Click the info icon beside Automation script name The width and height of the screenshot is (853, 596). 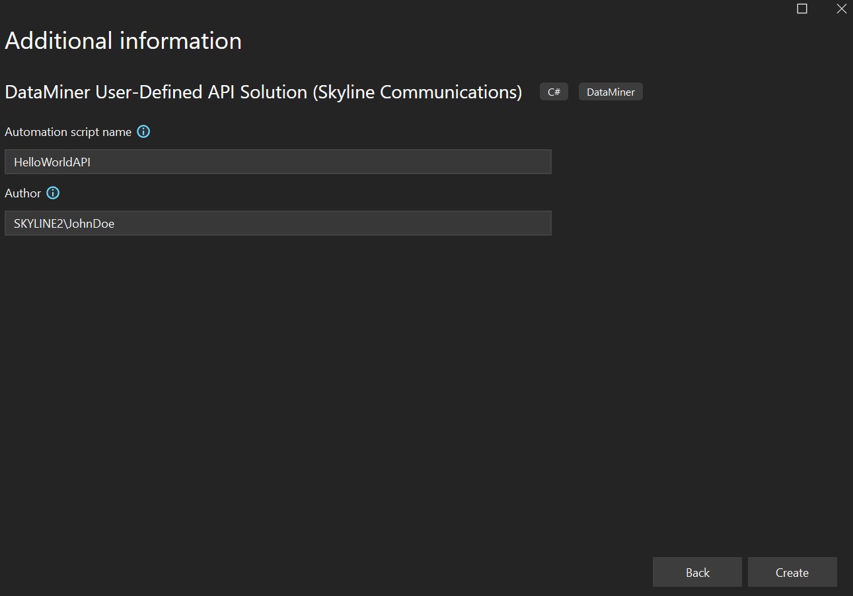(x=143, y=131)
